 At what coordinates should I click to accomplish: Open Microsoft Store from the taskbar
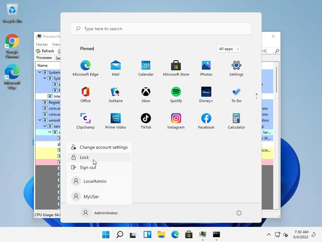(x=189, y=234)
